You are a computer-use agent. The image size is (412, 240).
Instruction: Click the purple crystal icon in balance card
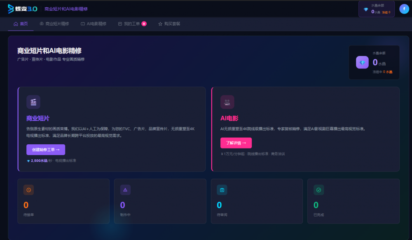[x=362, y=62]
